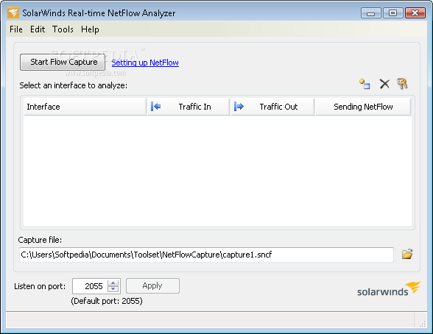
Task: Browse for capture file folder icon
Action: 407,254
